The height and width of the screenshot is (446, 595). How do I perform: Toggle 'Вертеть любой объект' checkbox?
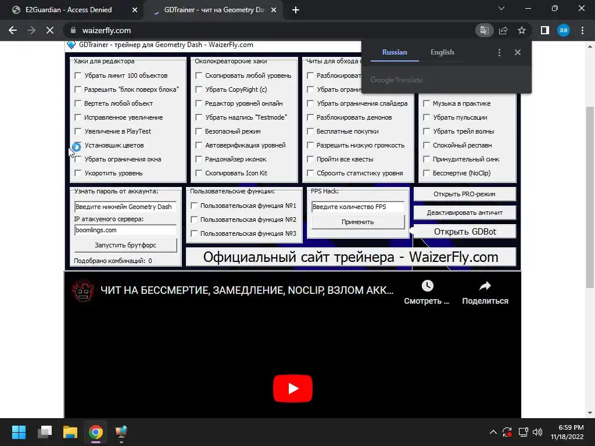click(x=78, y=103)
